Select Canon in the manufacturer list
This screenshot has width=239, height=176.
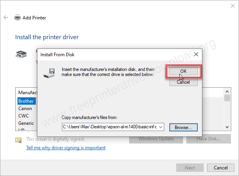(x=25, y=109)
